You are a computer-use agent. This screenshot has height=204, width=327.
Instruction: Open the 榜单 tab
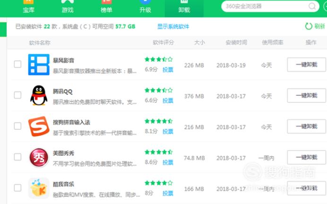coord(106,7)
